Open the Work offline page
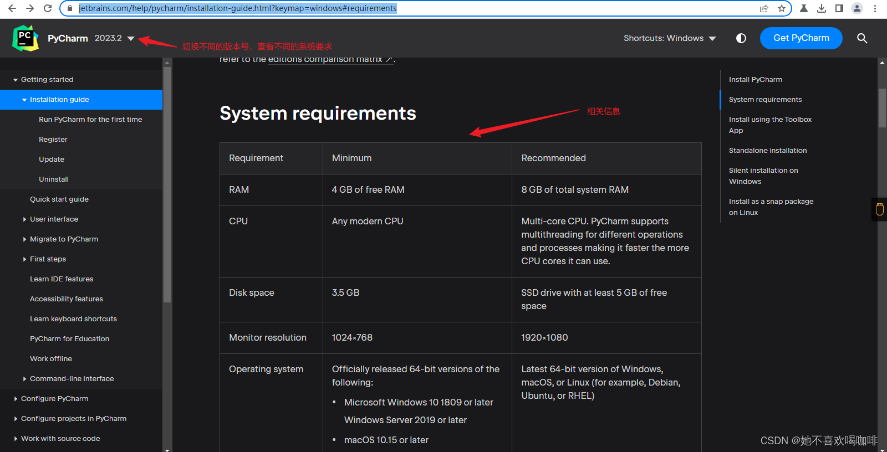This screenshot has width=887, height=452. (x=51, y=359)
